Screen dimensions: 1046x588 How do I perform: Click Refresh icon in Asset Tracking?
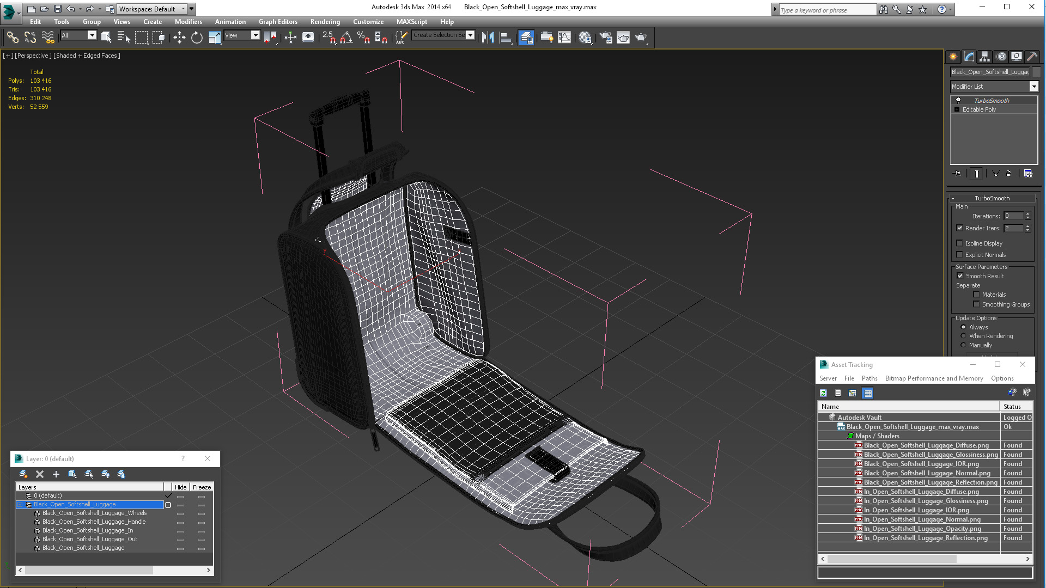pyautogui.click(x=824, y=393)
